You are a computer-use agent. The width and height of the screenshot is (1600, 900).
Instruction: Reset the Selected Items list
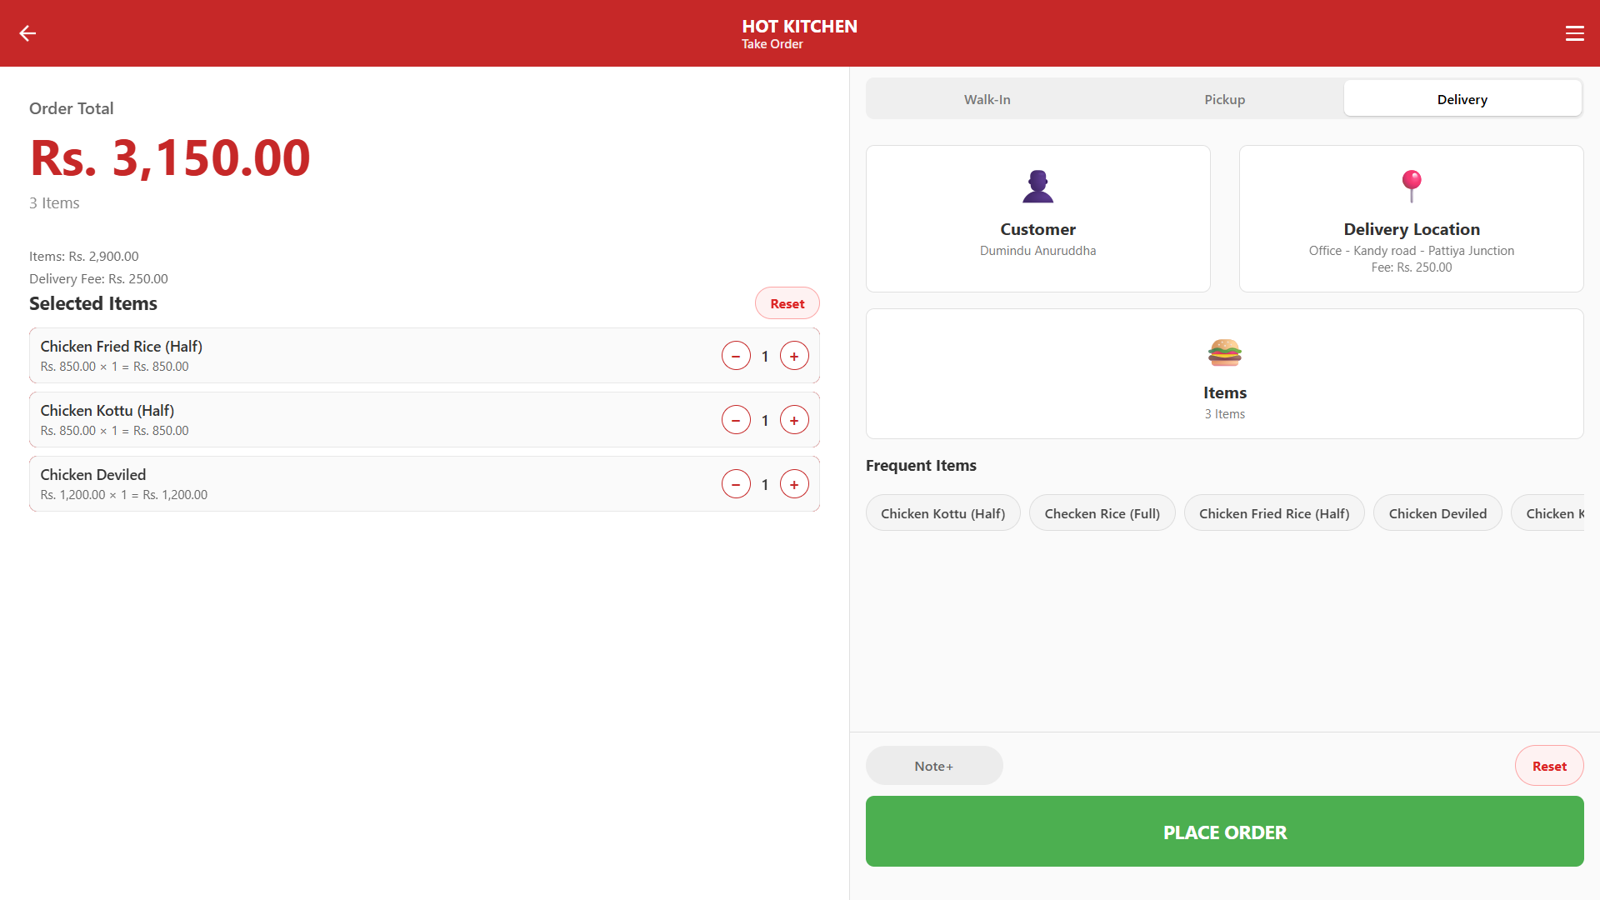click(x=787, y=303)
